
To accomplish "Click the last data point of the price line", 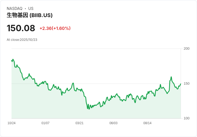I will 181,84.
